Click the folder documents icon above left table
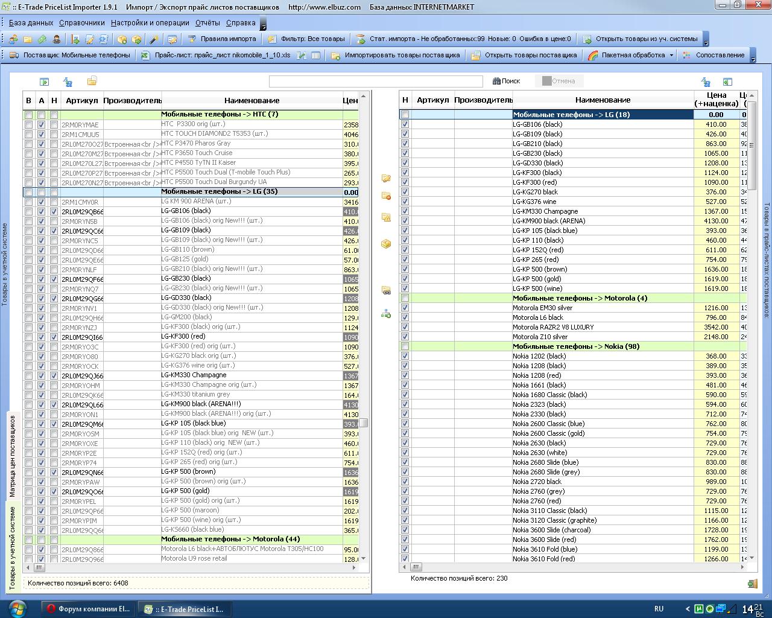Image resolution: width=772 pixels, height=618 pixels. click(x=92, y=81)
